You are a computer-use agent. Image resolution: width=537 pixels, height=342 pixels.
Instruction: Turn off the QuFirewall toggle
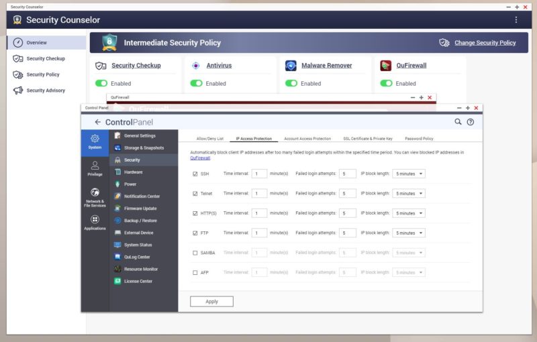tap(386, 84)
